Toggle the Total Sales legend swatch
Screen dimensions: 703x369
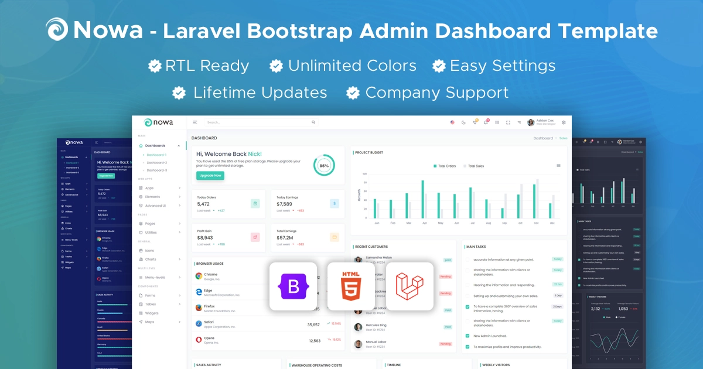coord(465,166)
